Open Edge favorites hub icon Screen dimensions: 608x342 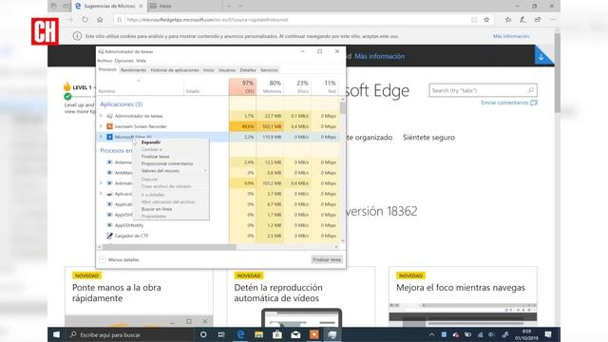click(x=508, y=19)
